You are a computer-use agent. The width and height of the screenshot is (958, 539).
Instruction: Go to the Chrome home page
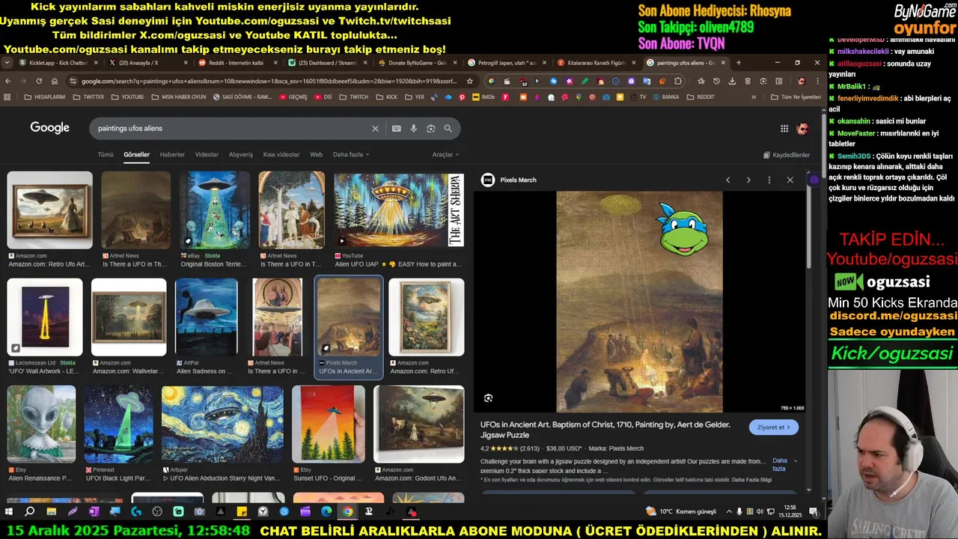55,81
